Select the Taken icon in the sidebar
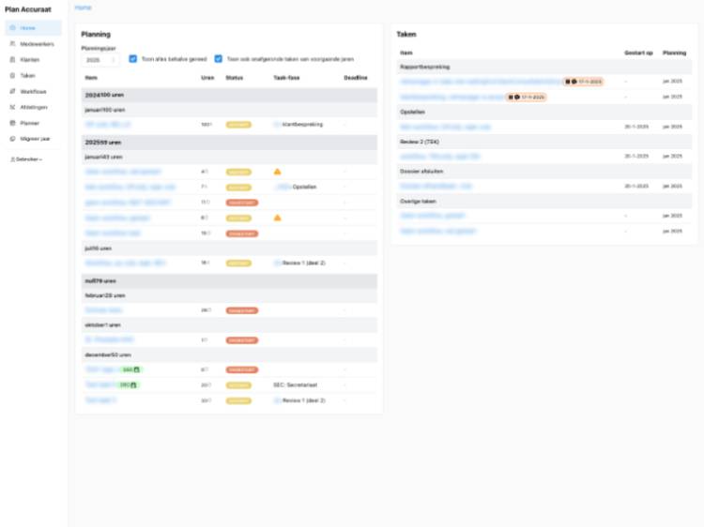This screenshot has width=704, height=527. pos(12,75)
